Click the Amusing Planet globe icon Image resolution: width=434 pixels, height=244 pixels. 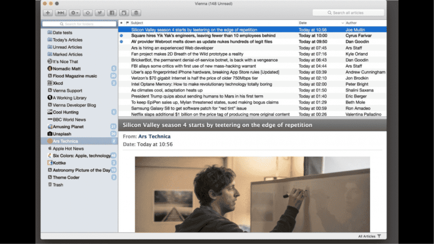coord(50,127)
